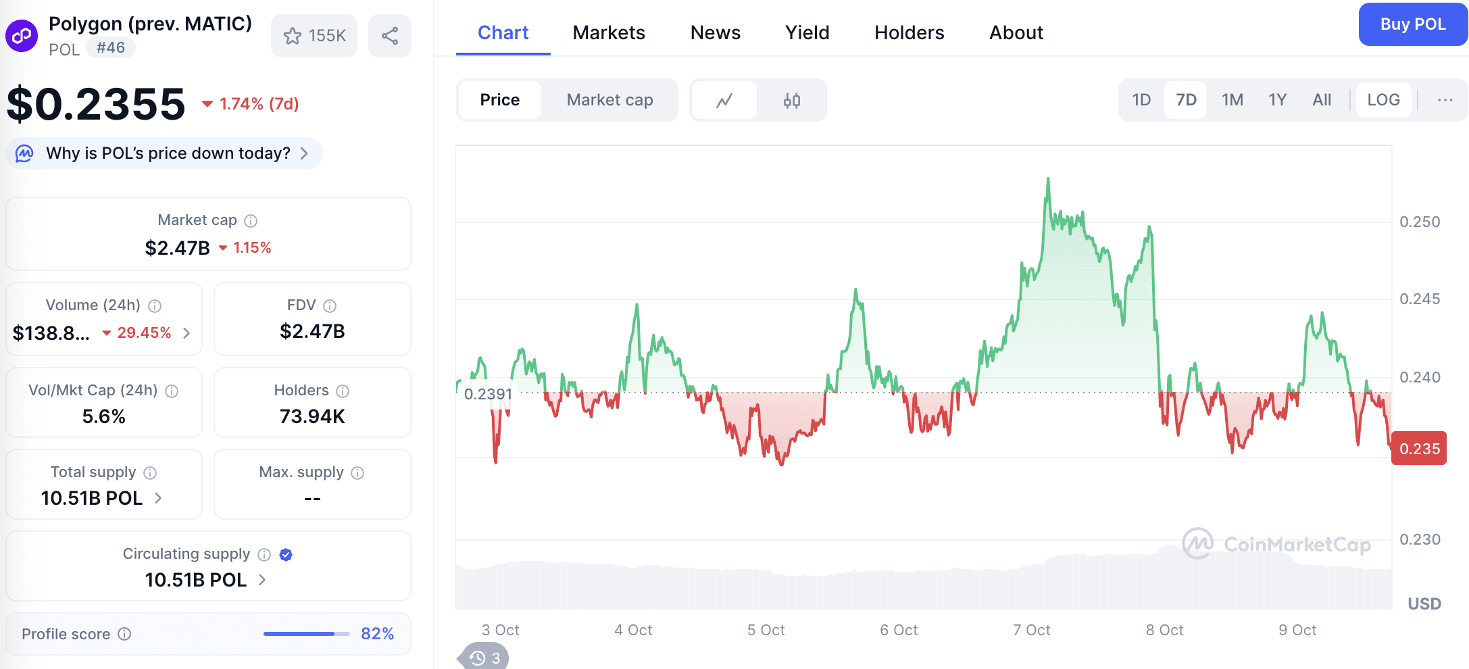Click the star watchlist icon
This screenshot has height=669, width=1469.
(293, 36)
